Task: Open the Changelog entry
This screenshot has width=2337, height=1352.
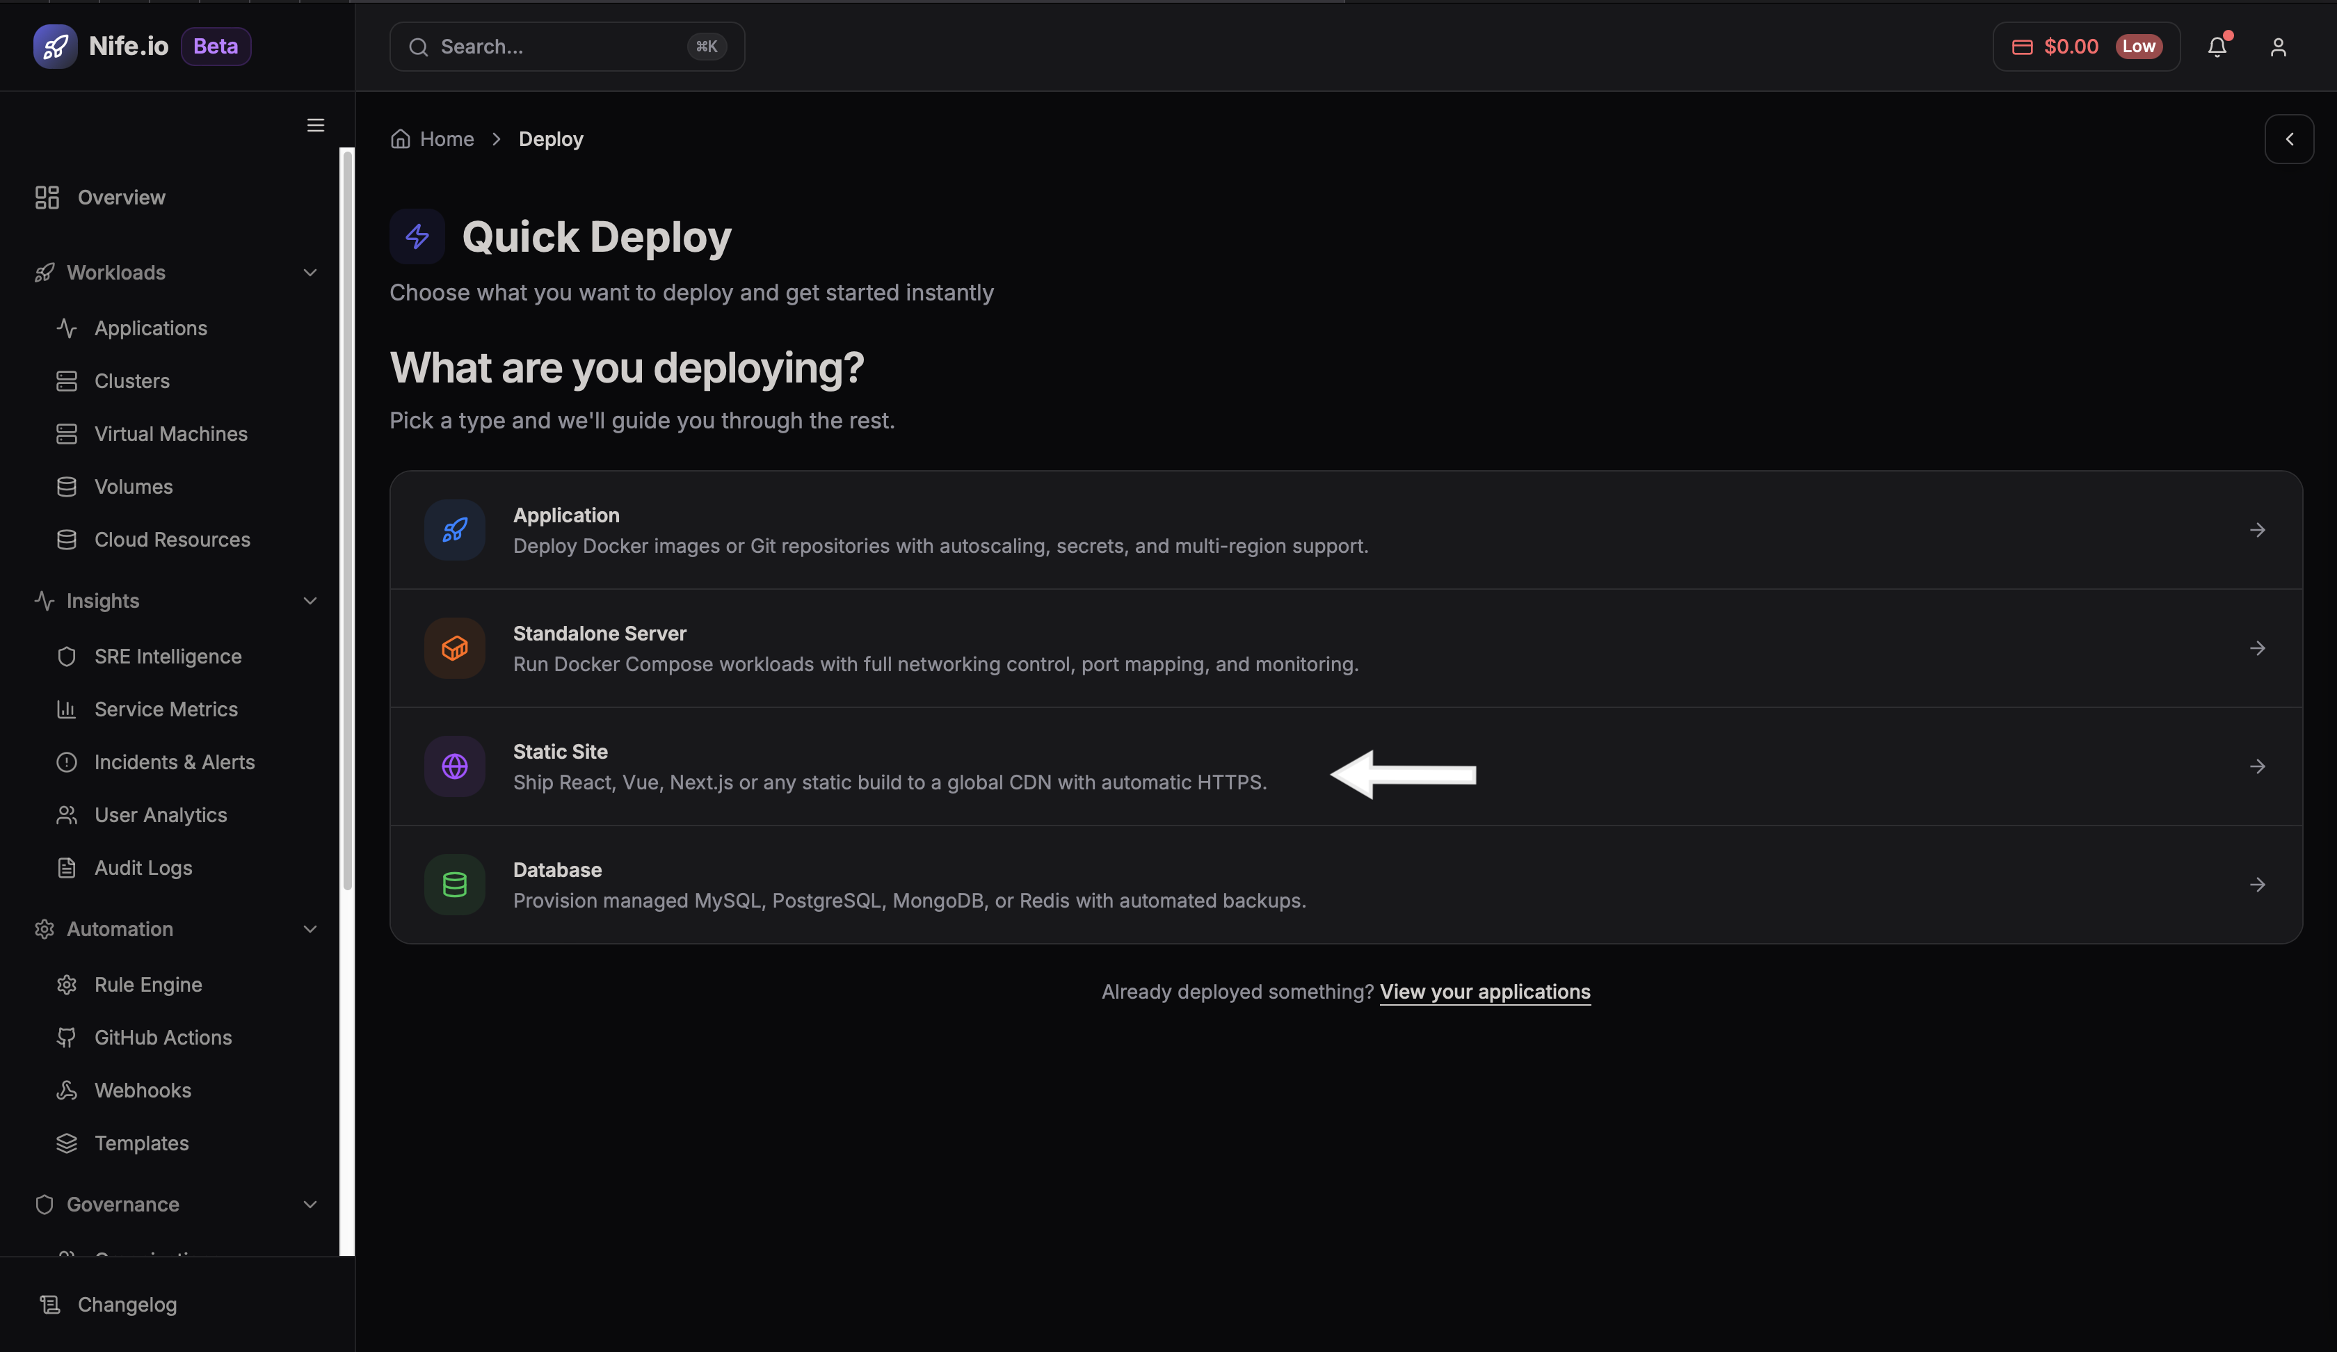Action: point(127,1304)
